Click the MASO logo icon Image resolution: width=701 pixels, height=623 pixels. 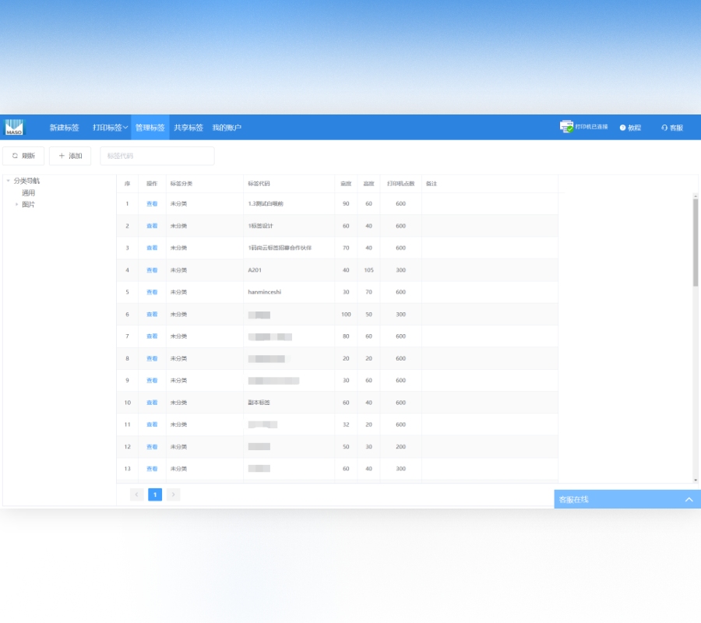click(15, 127)
